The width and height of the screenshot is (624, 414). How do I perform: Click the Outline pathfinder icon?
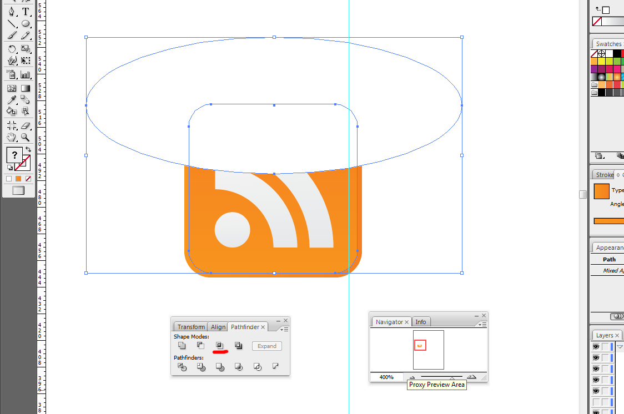point(258,367)
